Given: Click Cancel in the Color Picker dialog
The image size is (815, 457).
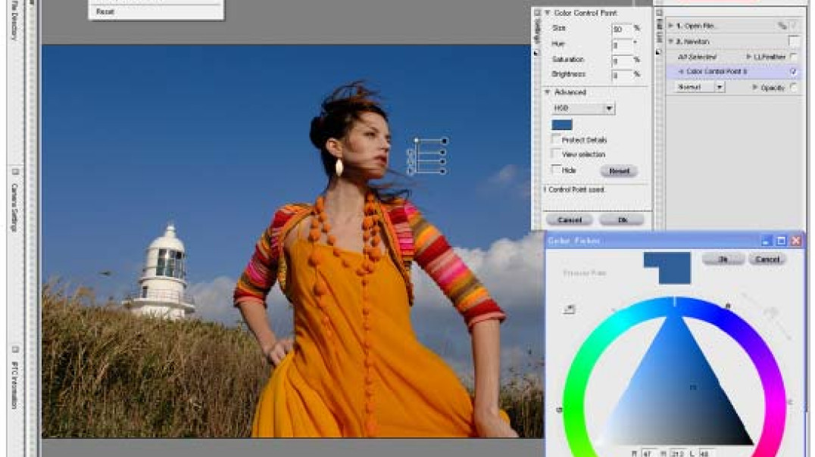Looking at the screenshot, I should (767, 259).
